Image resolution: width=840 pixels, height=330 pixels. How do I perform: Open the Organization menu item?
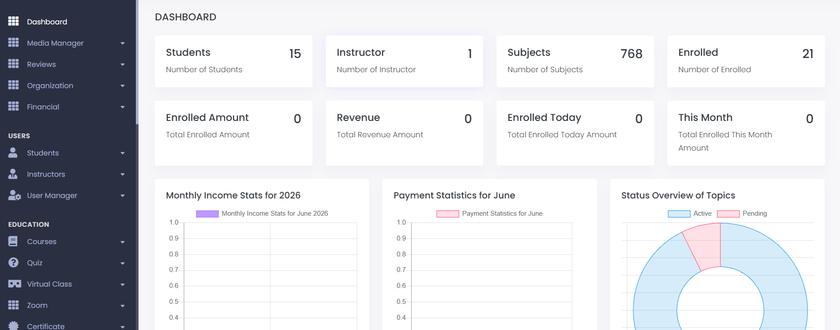pos(68,85)
